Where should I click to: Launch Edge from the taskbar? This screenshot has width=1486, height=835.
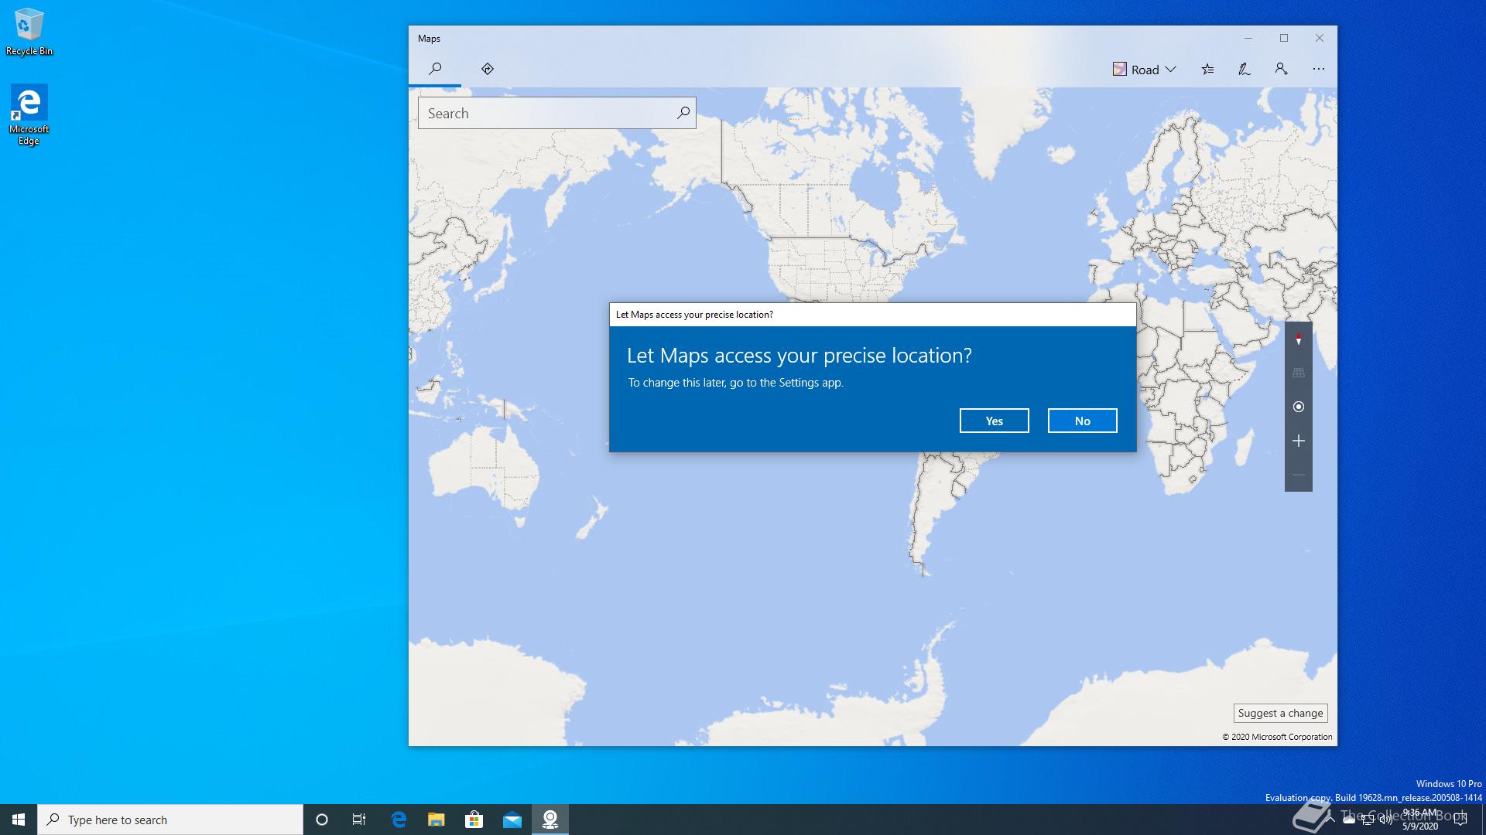pyautogui.click(x=399, y=820)
